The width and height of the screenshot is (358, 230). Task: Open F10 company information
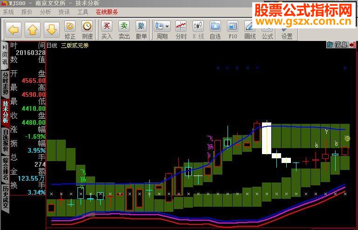(x=233, y=30)
